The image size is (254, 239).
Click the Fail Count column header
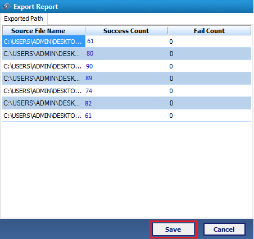210,31
